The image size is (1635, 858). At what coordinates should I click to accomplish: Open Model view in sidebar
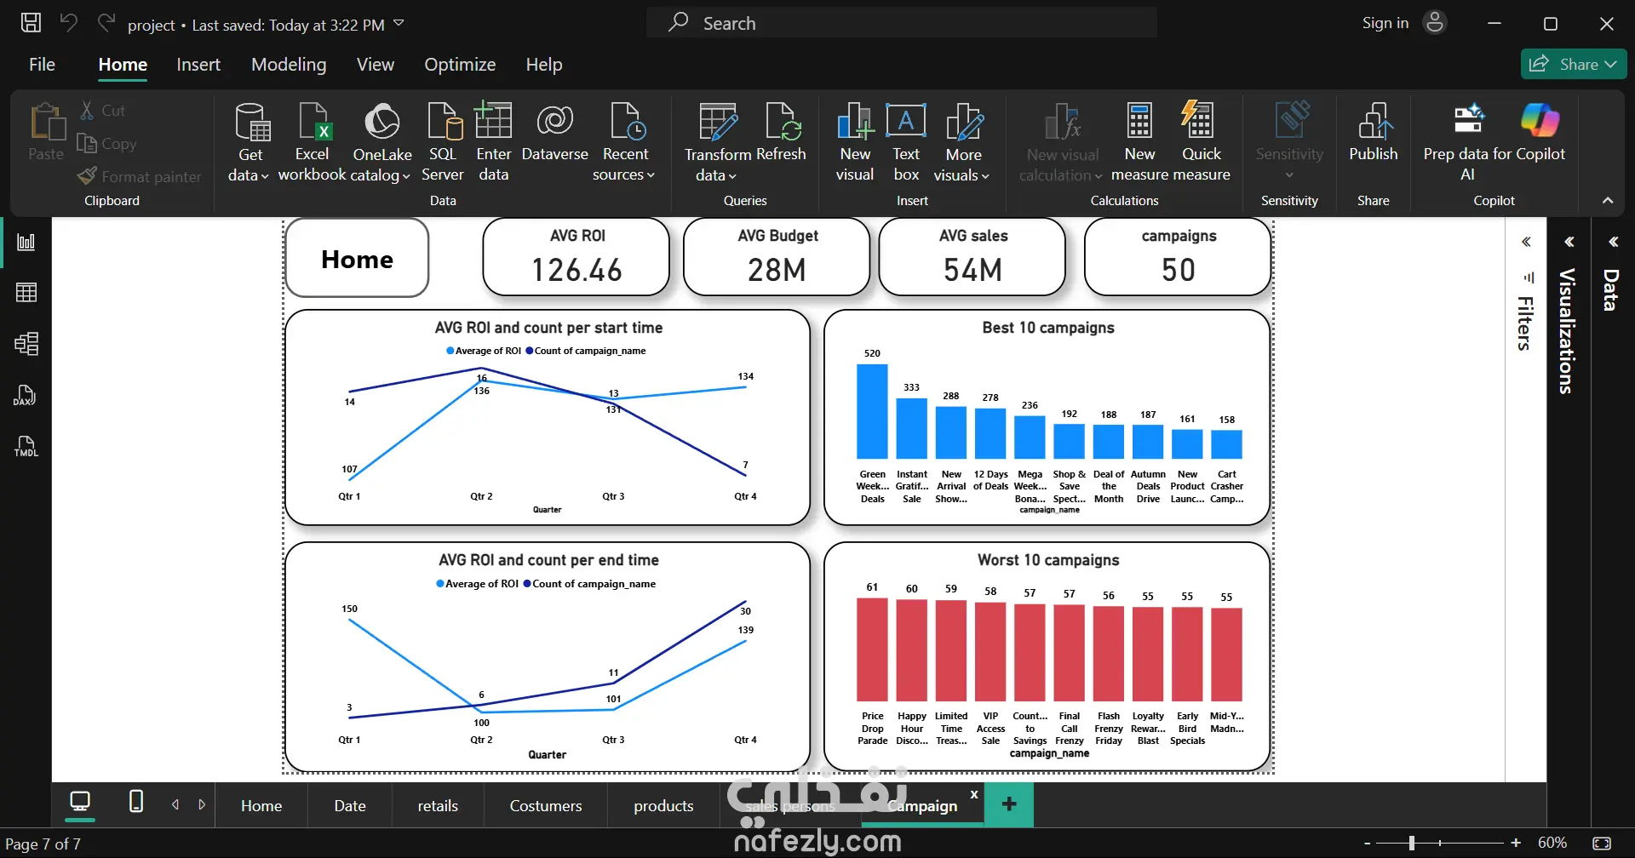(x=26, y=344)
